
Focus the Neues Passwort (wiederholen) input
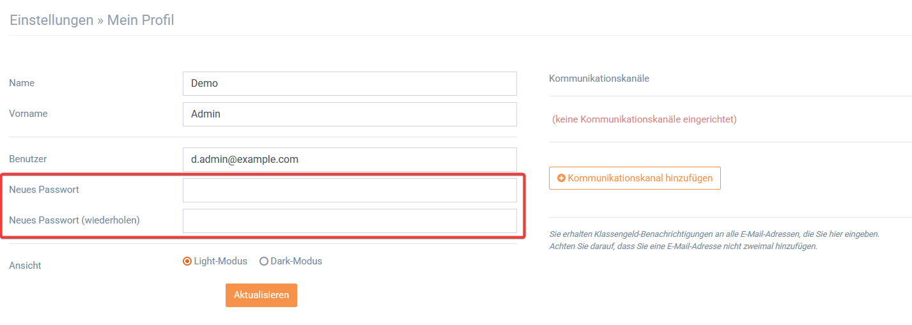click(350, 221)
